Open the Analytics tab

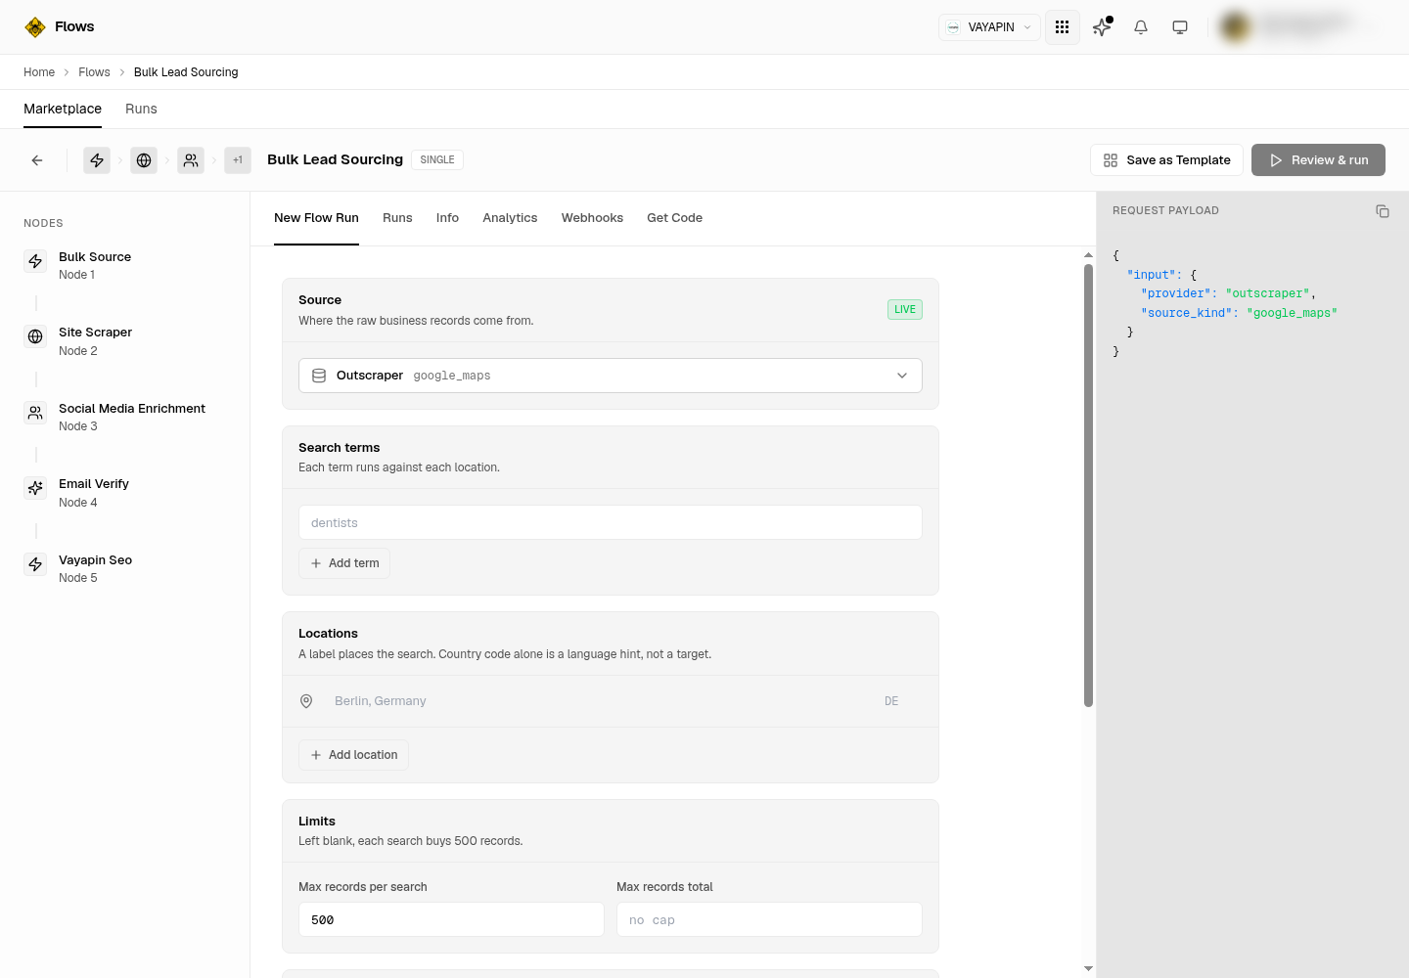pos(510,218)
